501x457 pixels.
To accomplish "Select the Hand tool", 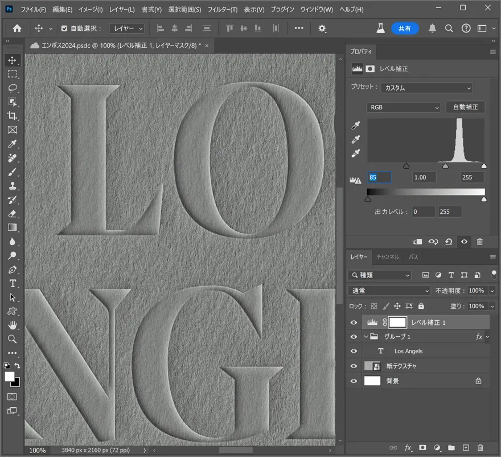I will point(12,325).
